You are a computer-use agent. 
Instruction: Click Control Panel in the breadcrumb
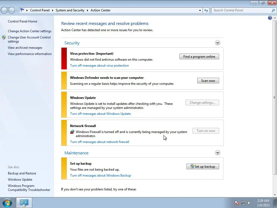point(40,10)
